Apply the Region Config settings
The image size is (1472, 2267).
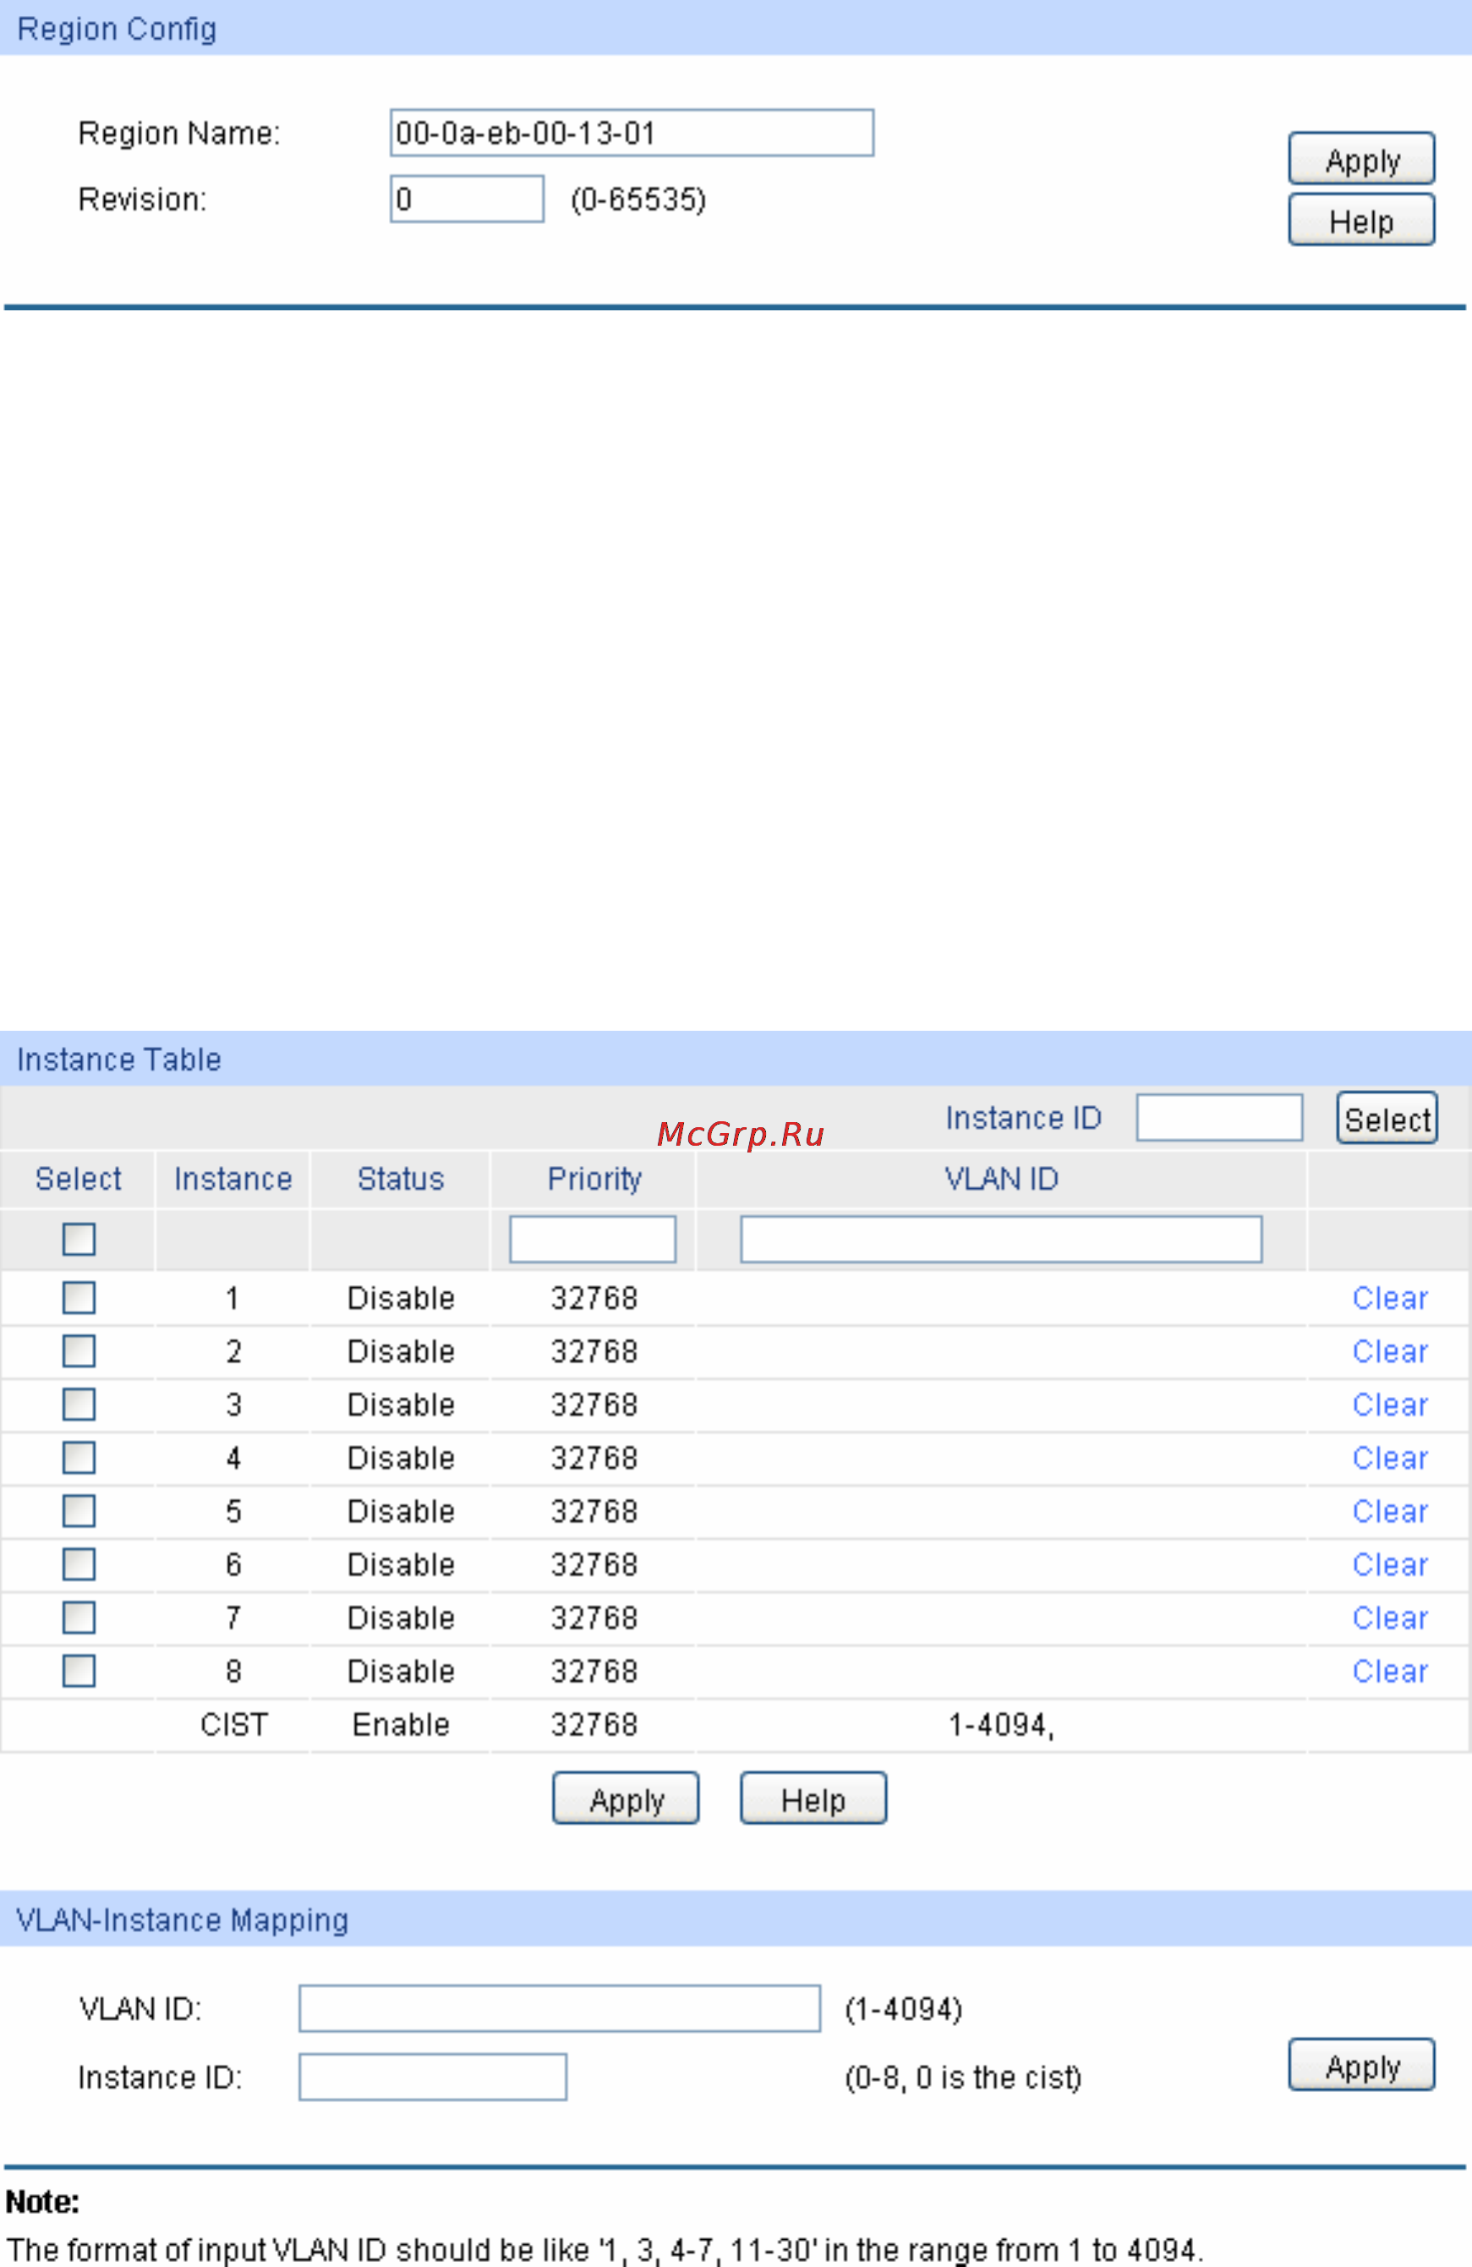(x=1361, y=159)
